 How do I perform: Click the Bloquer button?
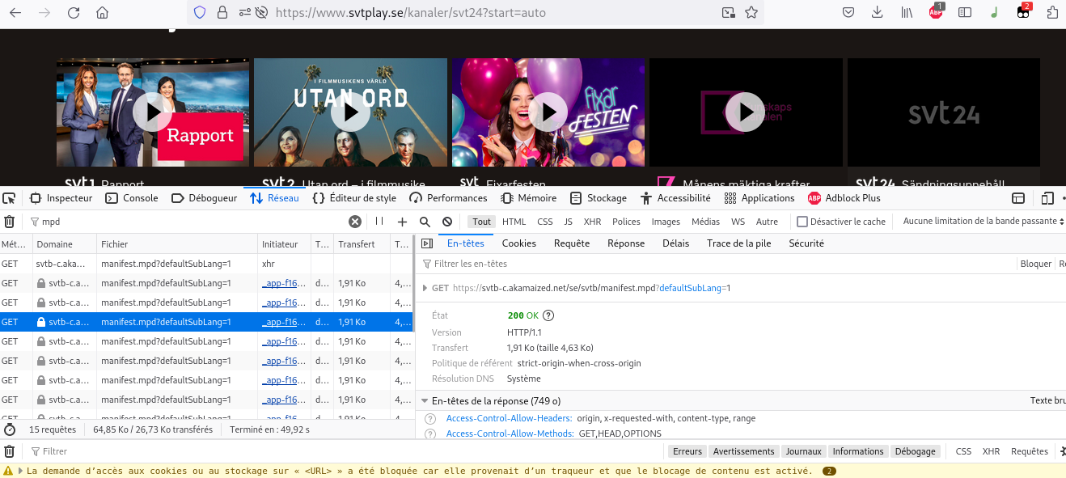[1036, 264]
